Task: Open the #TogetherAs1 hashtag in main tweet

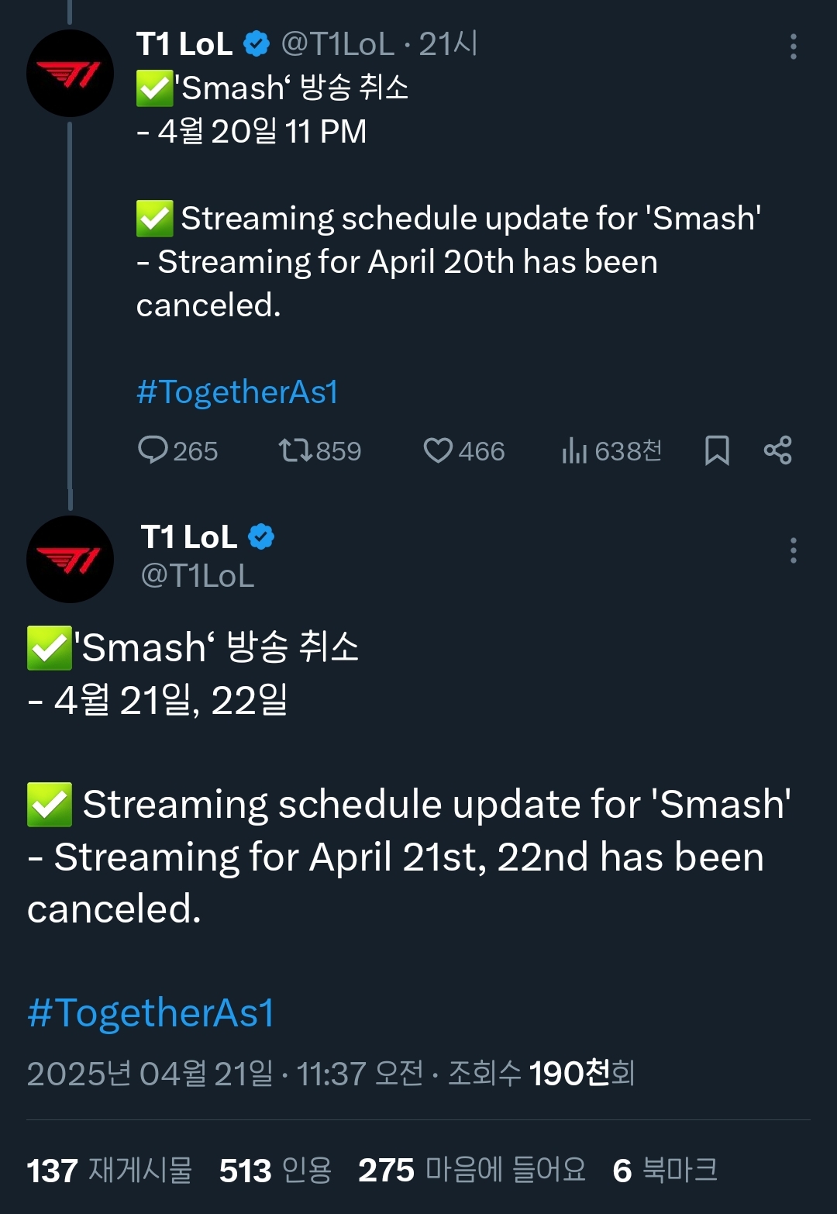Action: coord(151,1012)
